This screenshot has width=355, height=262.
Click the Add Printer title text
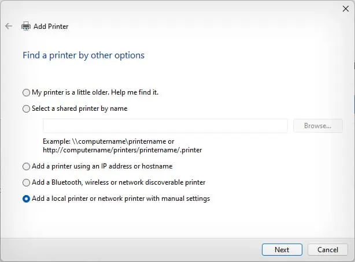click(51, 27)
